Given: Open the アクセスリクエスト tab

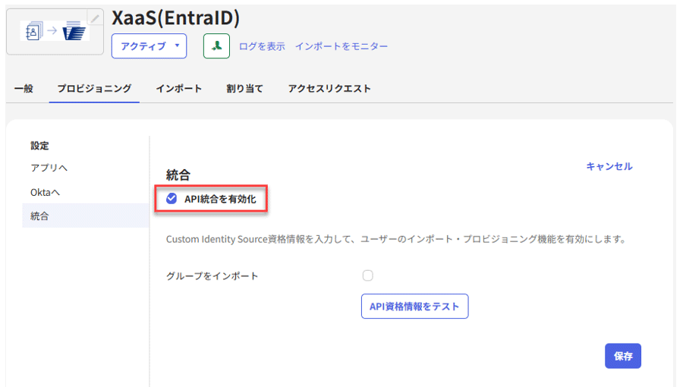Looking at the screenshot, I should [x=329, y=89].
